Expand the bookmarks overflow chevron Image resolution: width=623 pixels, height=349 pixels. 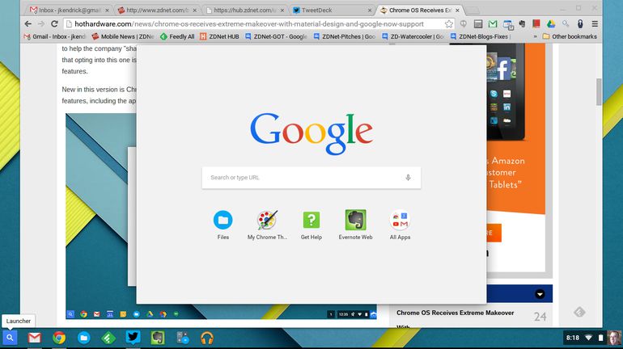click(535, 36)
